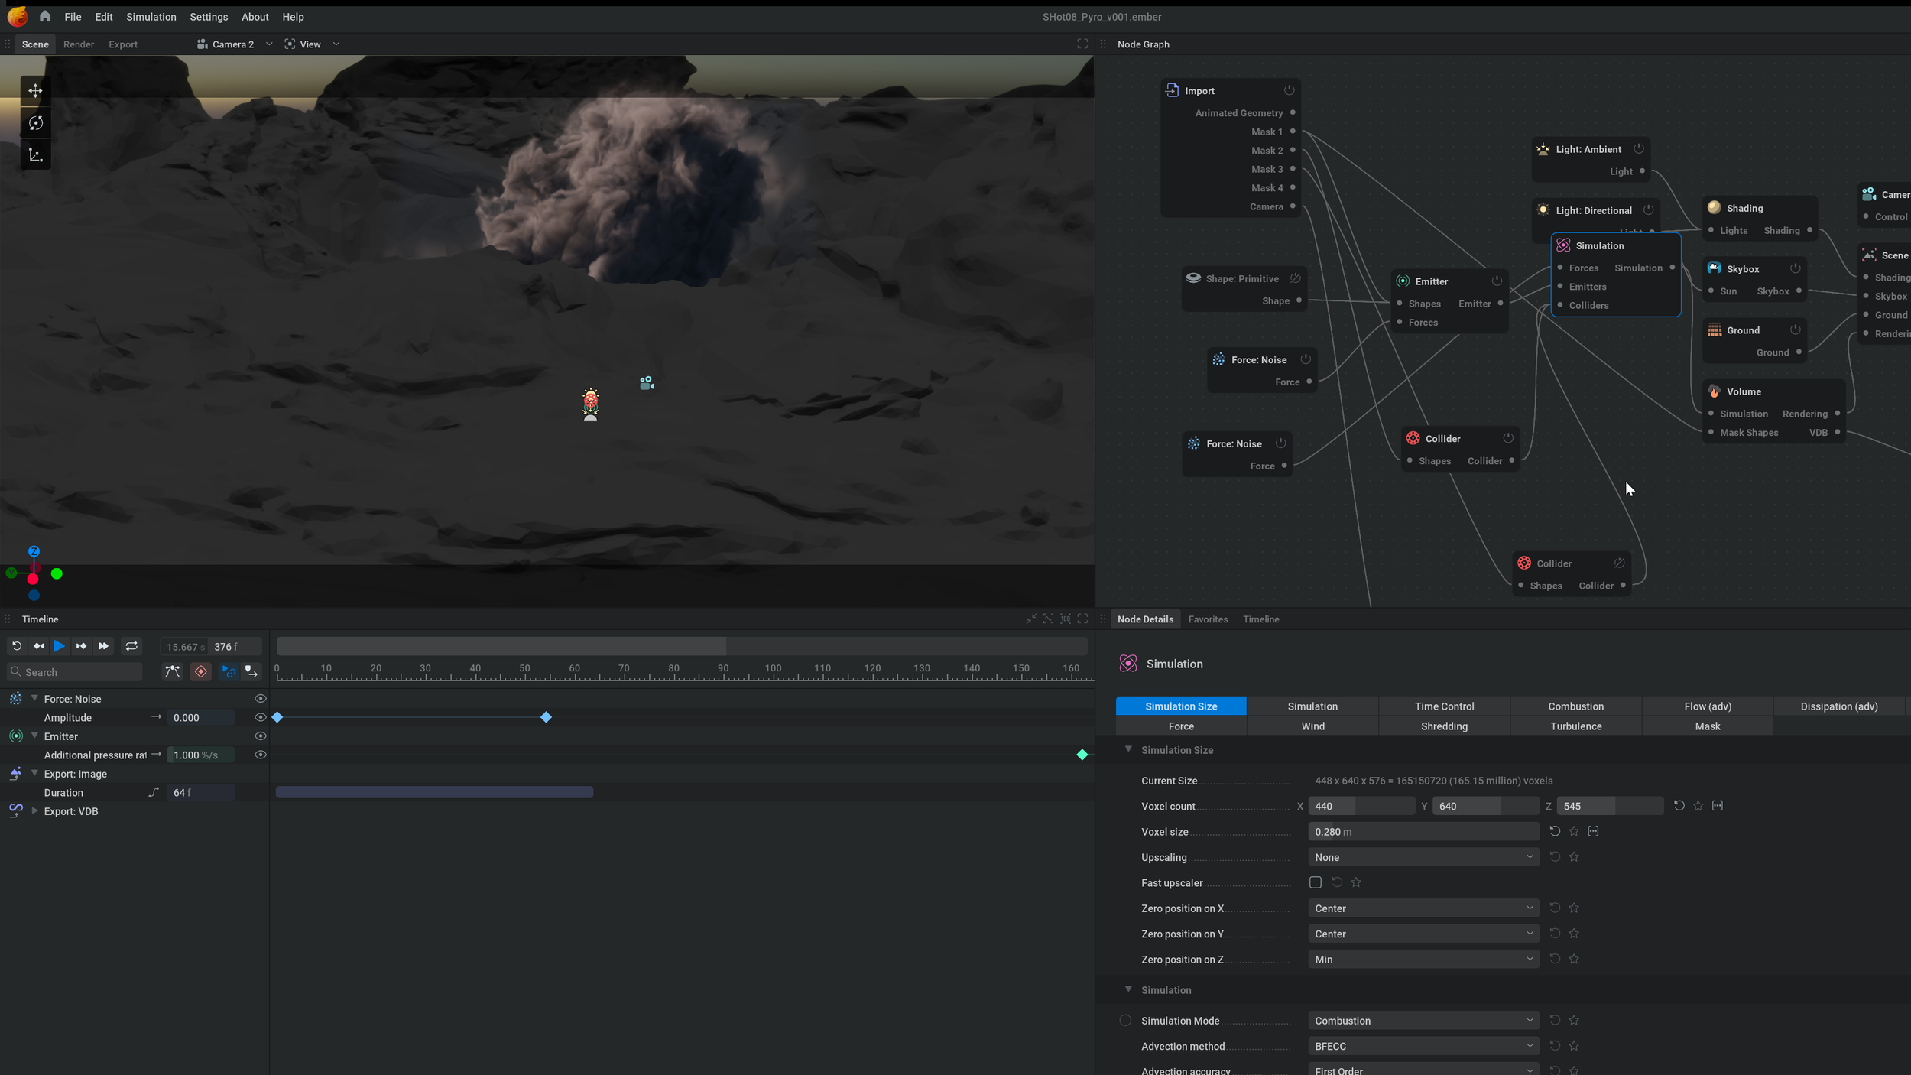Screen dimensions: 1911x1075
Task: Open the Advection method dropdown
Action: point(1423,1046)
